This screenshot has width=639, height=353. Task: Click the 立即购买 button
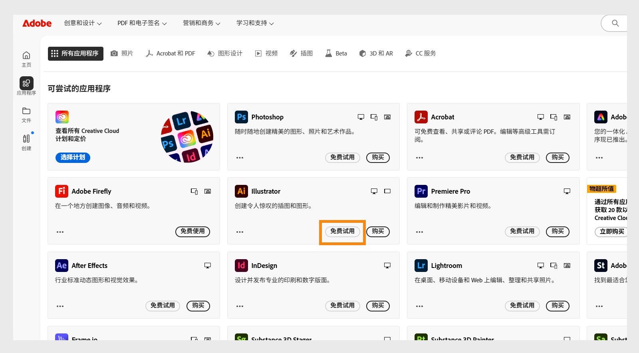611,232
